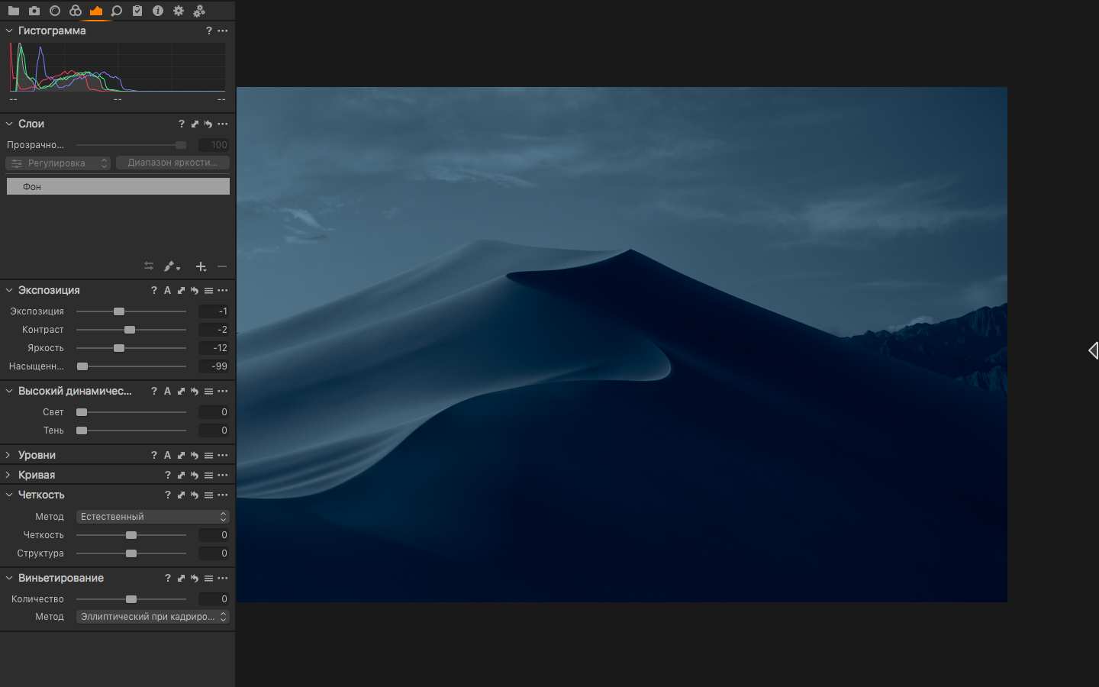Open the Library tool tab folder icon

click(x=14, y=11)
